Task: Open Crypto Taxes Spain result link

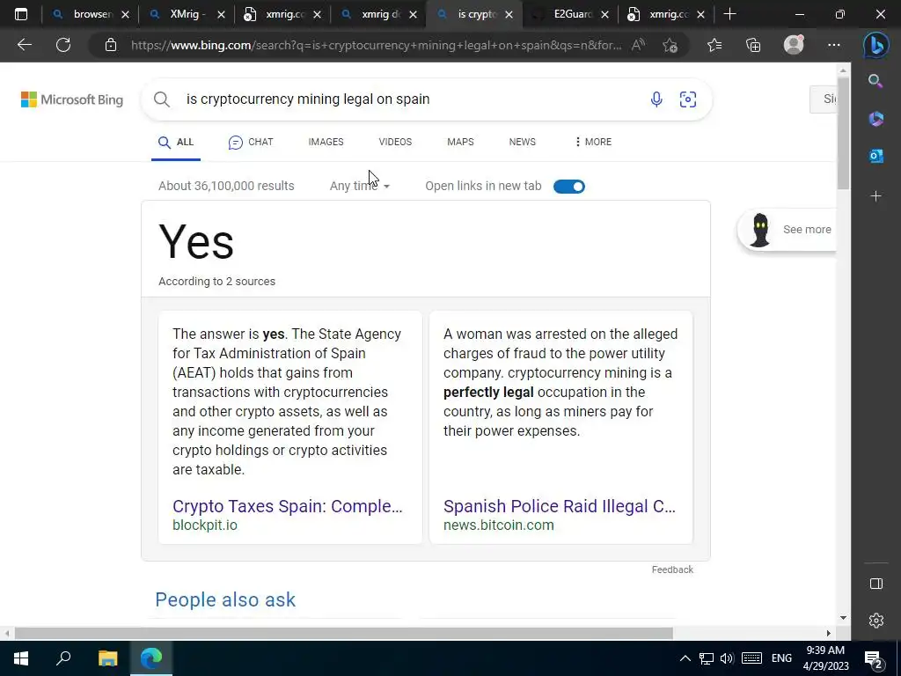Action: 288,506
